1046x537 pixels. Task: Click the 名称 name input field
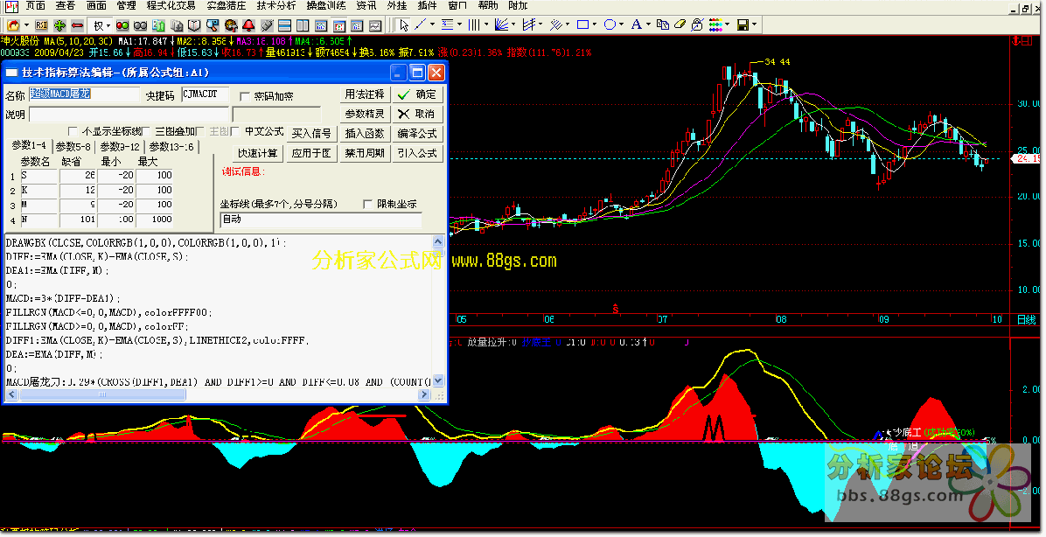pyautogui.click(x=84, y=94)
